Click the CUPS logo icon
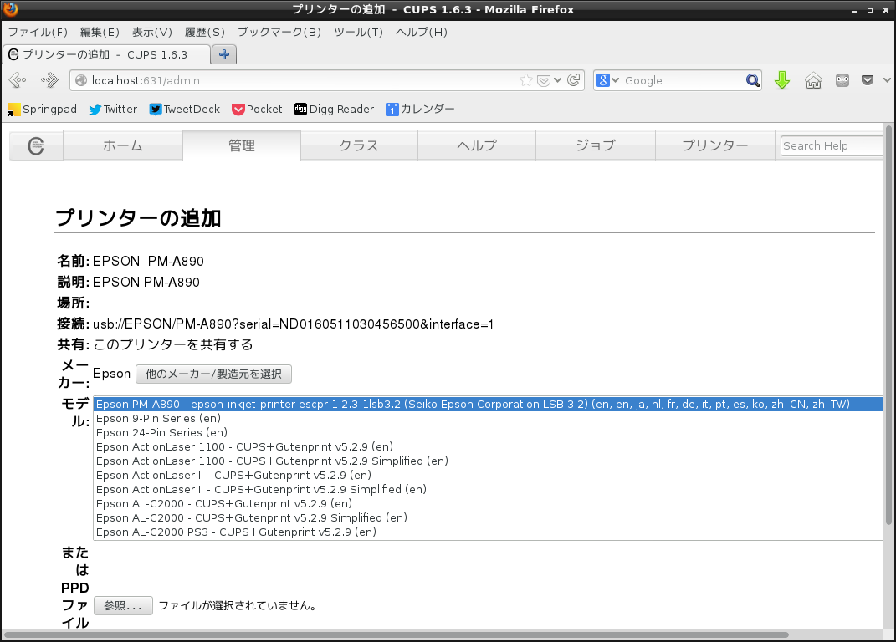Viewport: 896px width, 642px height. click(36, 145)
